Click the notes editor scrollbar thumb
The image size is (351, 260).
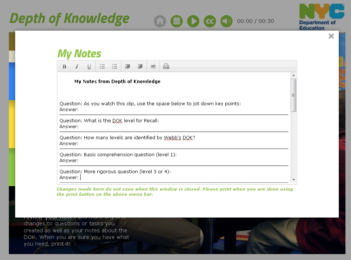tap(294, 95)
